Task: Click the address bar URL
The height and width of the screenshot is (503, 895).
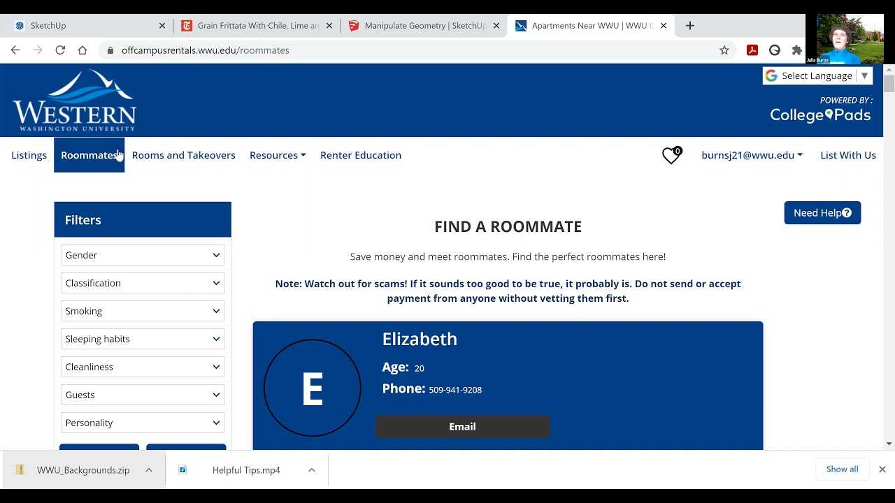Action: (206, 50)
